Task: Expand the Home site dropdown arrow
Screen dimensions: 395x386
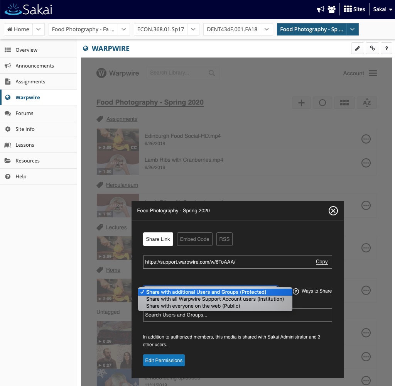Action: point(39,29)
